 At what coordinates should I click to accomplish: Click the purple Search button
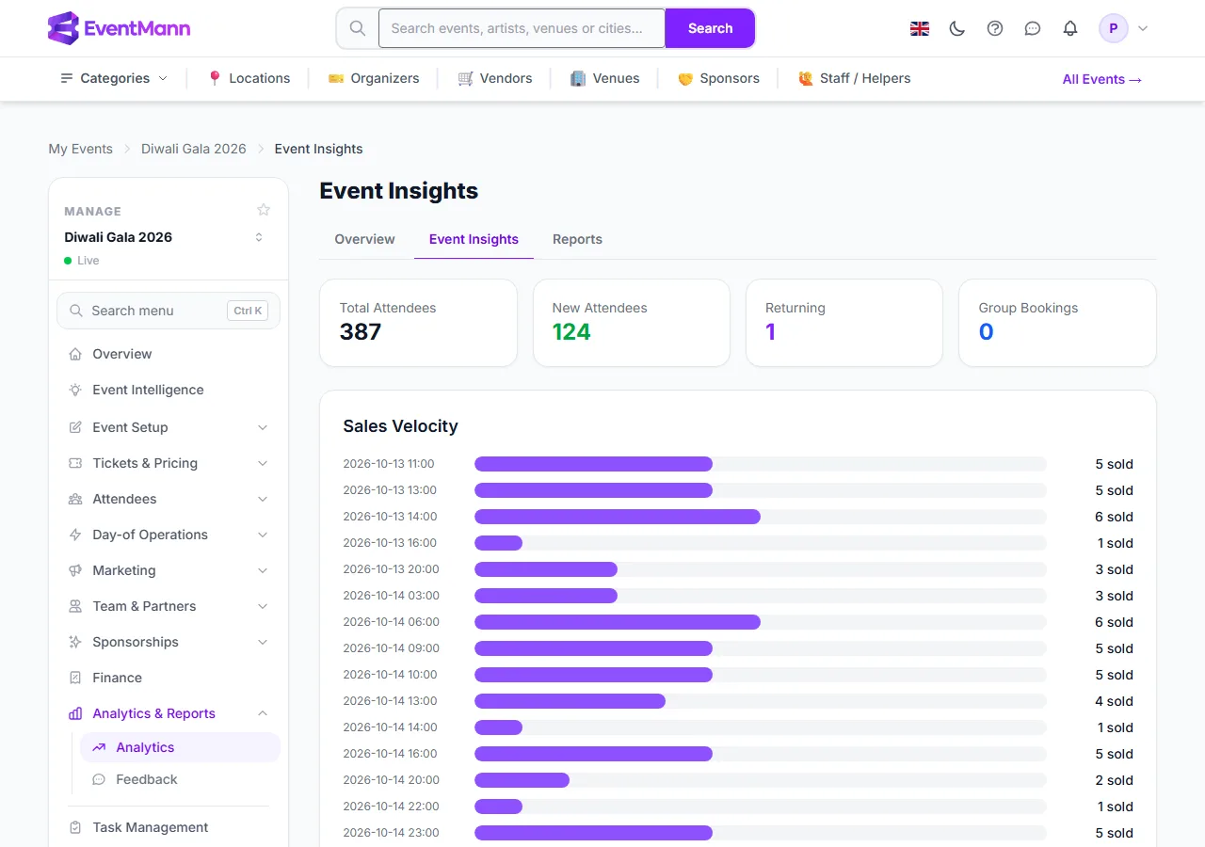[710, 28]
